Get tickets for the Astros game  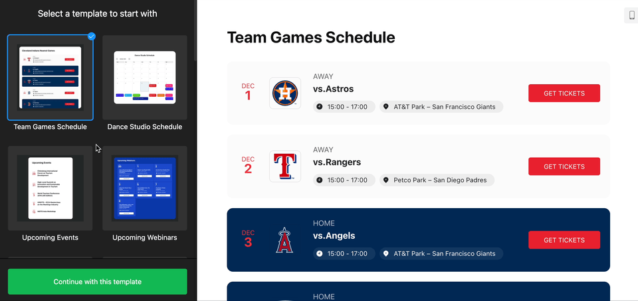click(x=564, y=93)
